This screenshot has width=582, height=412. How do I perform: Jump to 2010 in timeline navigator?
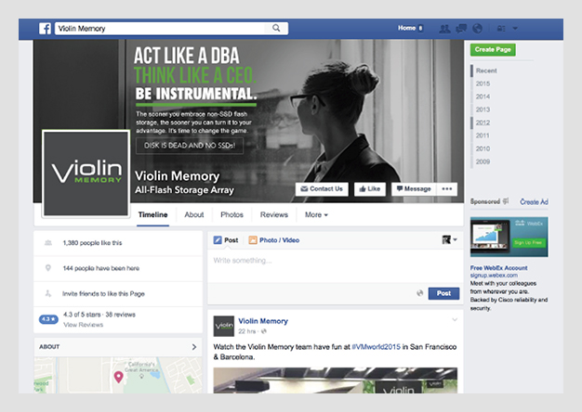point(483,148)
